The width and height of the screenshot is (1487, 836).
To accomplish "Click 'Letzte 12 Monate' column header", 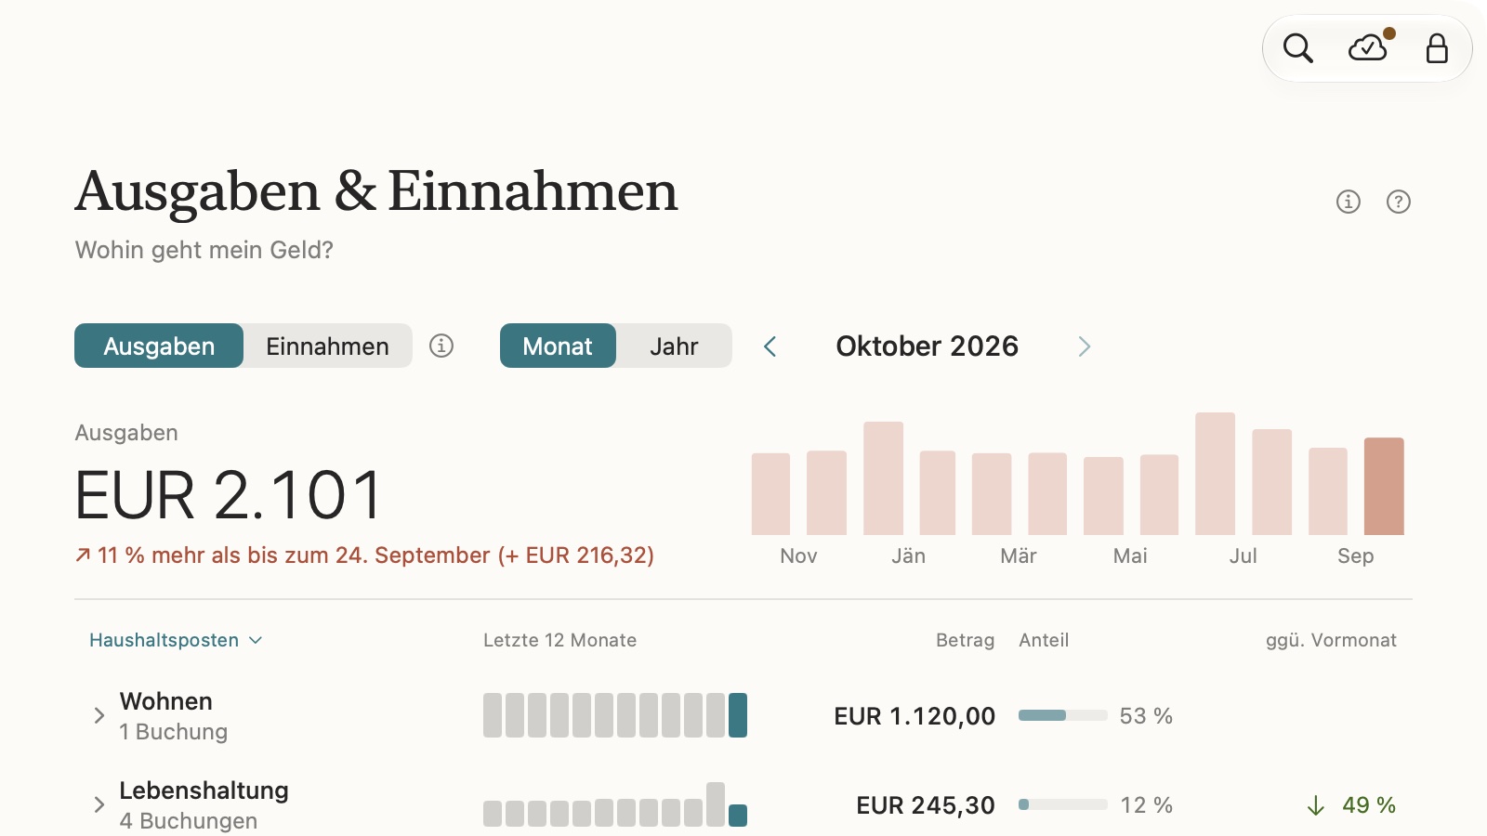I will point(559,640).
